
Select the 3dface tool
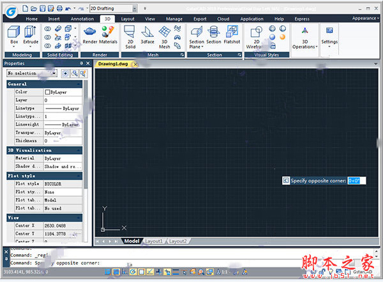147,34
